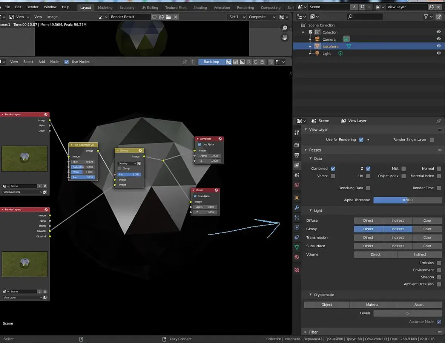
Task: Open the Modifier properties wrench tab
Action: (297, 208)
